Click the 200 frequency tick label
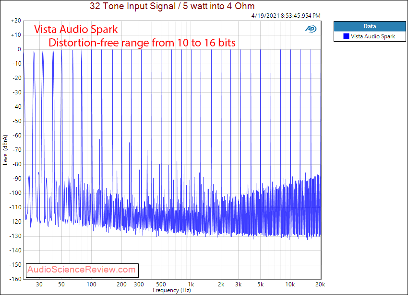Image resolution: width=408 pixels, height=295 pixels. [x=121, y=284]
